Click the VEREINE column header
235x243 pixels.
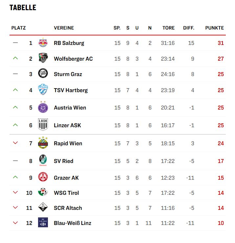pyautogui.click(x=64, y=28)
